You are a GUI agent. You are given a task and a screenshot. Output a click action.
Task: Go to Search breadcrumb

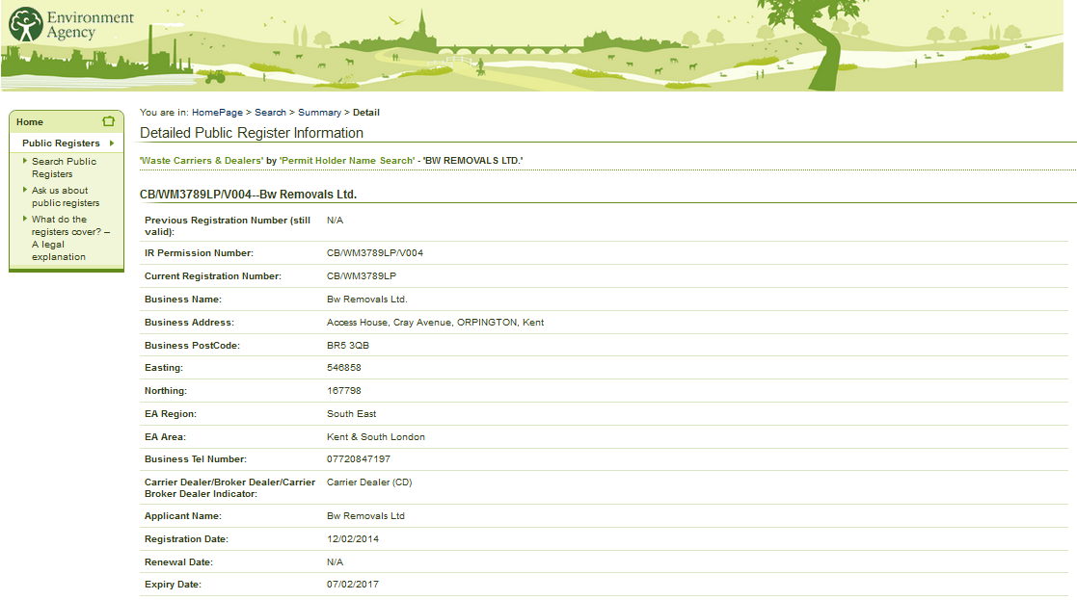(270, 113)
